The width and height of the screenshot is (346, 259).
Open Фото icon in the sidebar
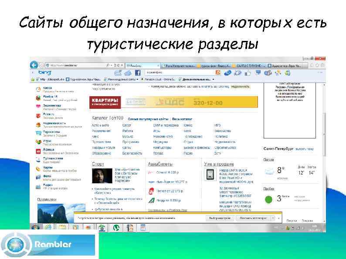[38, 177]
